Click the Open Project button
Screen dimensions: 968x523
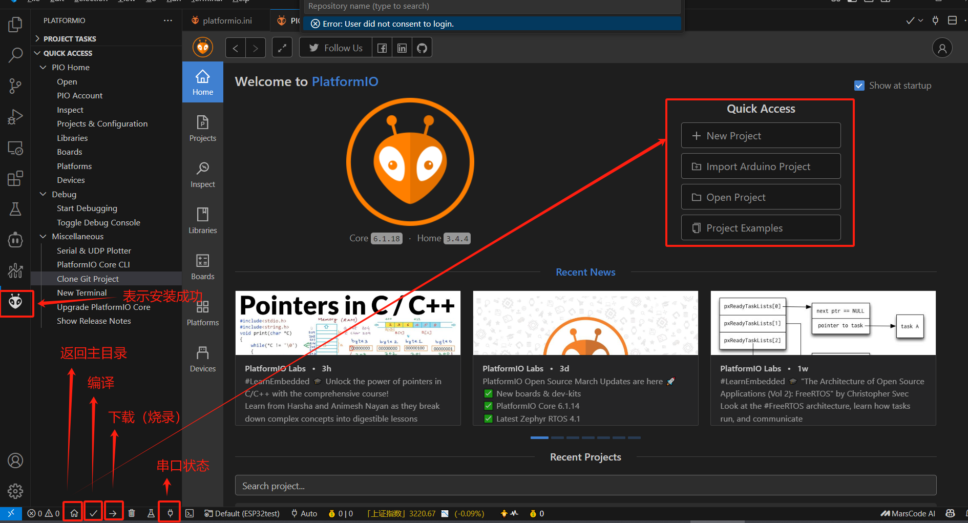pyautogui.click(x=761, y=197)
